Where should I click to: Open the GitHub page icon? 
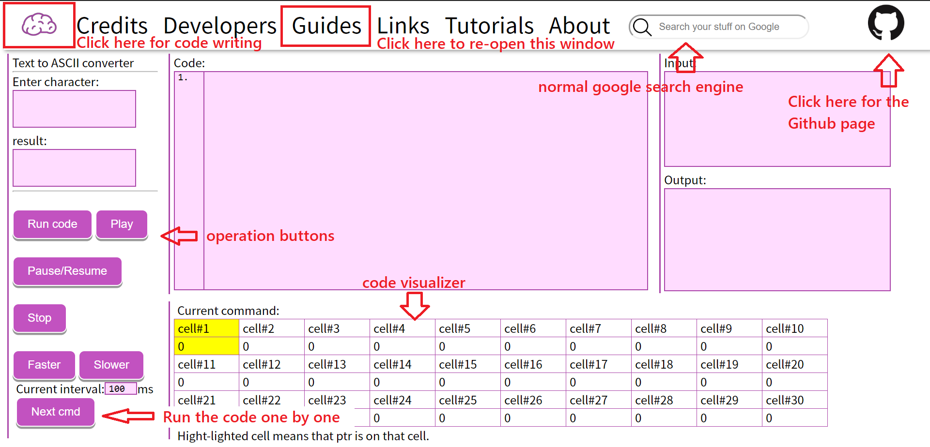pyautogui.click(x=885, y=23)
